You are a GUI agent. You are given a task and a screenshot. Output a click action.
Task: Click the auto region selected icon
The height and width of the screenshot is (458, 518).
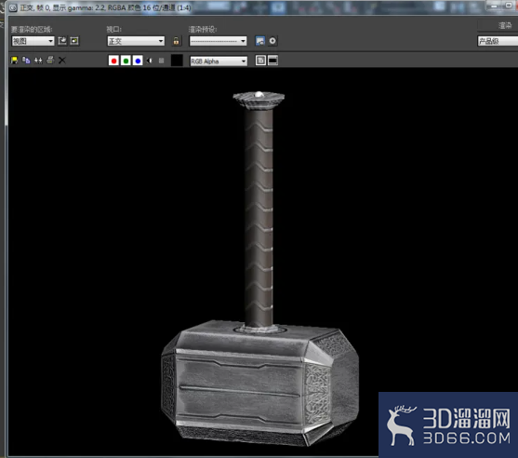click(74, 41)
